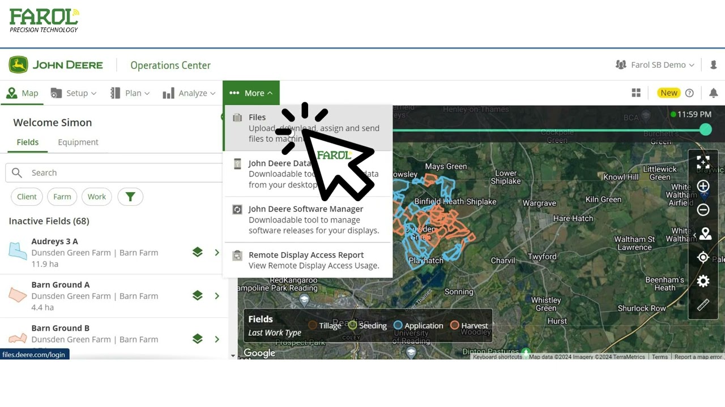Select the Barn Ground B field name
The image size is (725, 407).
coord(60,328)
